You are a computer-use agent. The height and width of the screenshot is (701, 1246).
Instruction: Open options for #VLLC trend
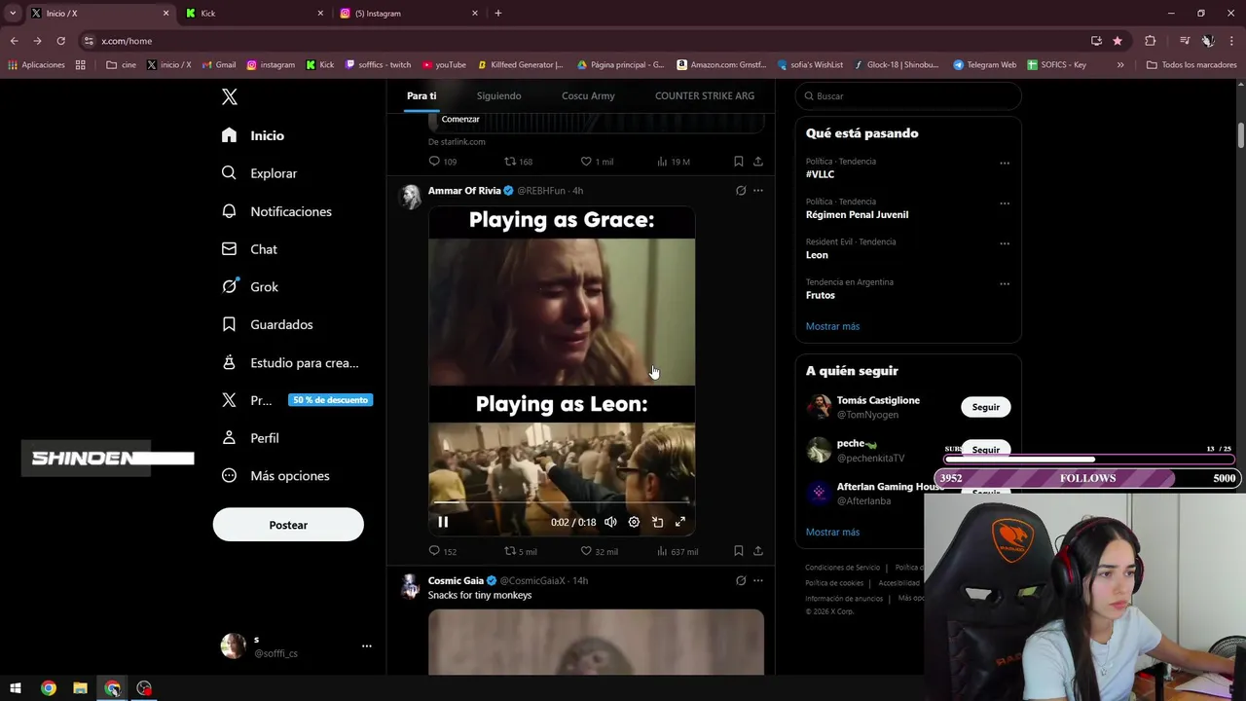(x=1005, y=164)
